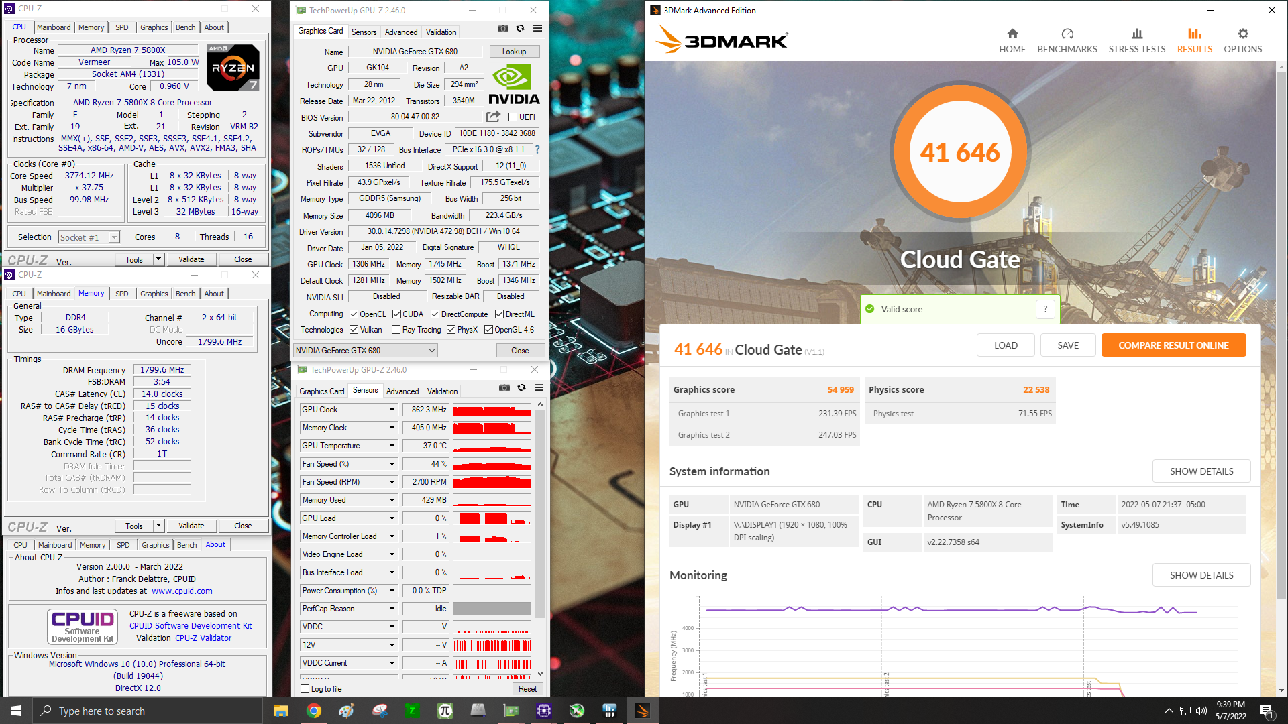Toggle CUDA checkbox
The width and height of the screenshot is (1288, 724).
pyautogui.click(x=396, y=314)
